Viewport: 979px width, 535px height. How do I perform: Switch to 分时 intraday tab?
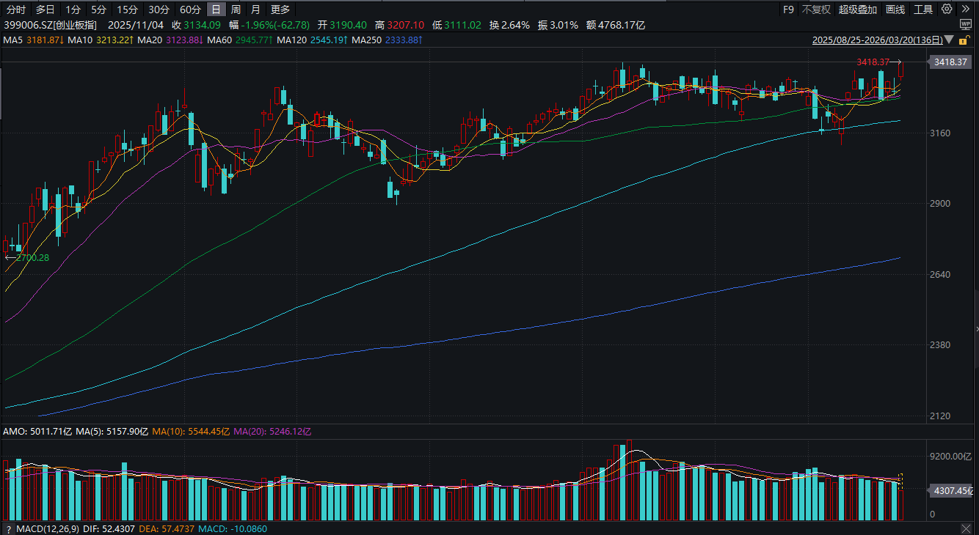(x=15, y=10)
